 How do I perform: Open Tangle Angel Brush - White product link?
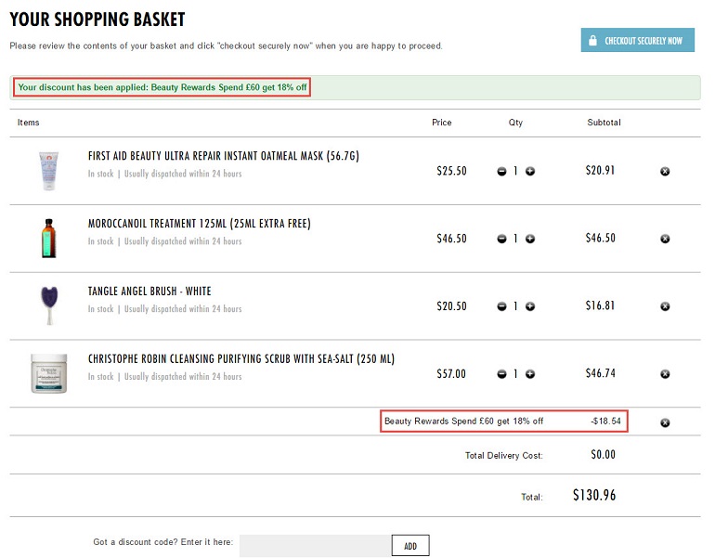tap(149, 291)
